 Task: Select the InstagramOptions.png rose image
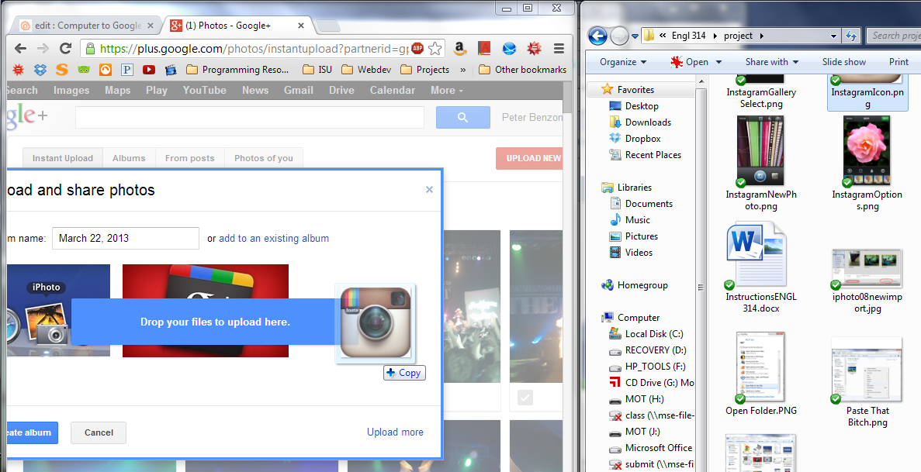click(x=867, y=164)
